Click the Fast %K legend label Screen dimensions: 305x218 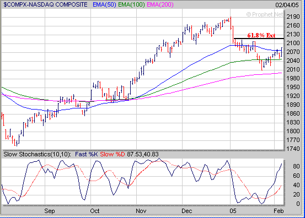[87, 154]
